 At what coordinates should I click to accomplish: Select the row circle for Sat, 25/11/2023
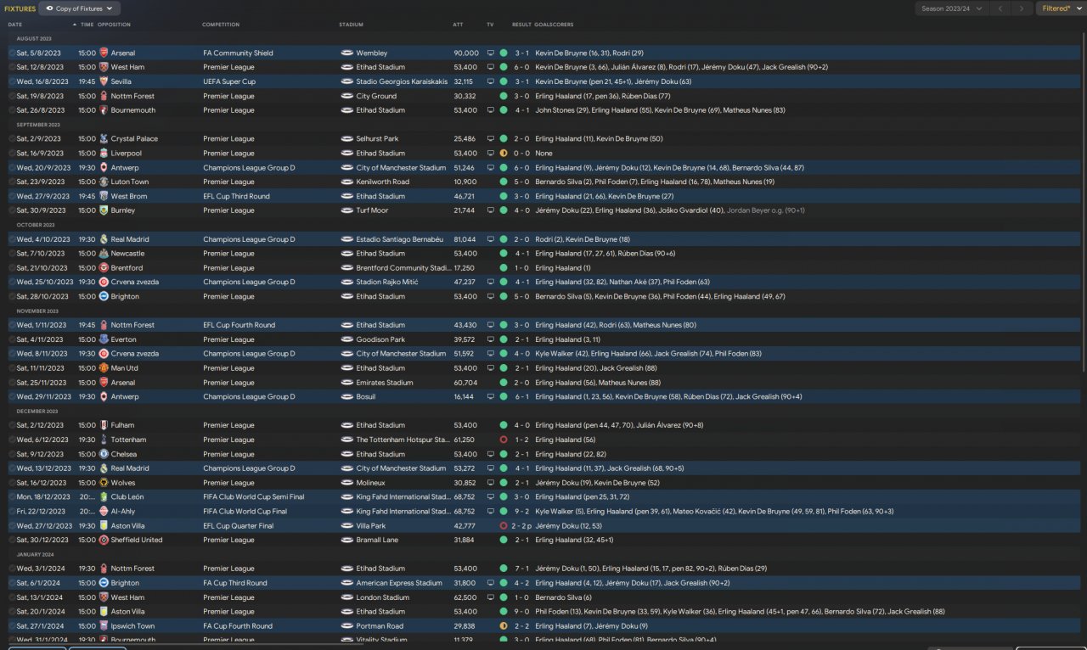coord(12,383)
